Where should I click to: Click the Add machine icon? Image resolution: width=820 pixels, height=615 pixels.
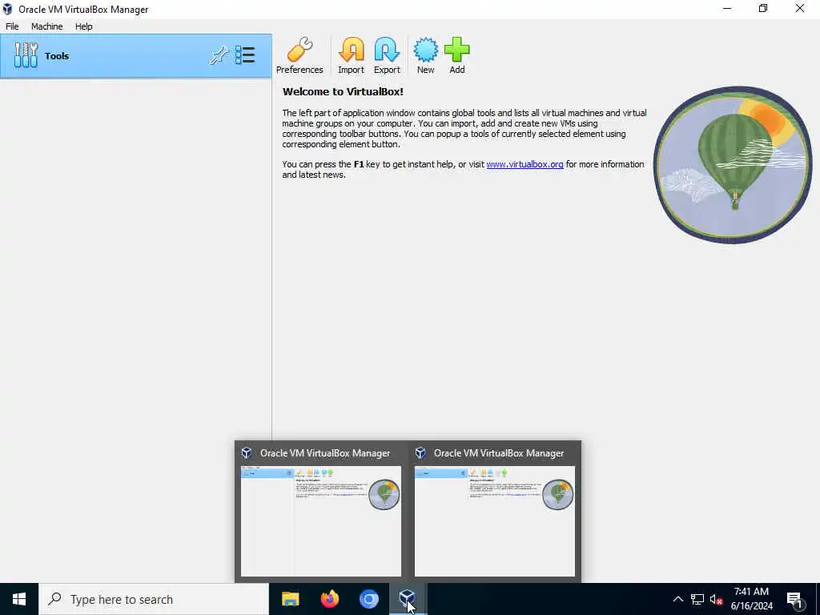point(457,55)
